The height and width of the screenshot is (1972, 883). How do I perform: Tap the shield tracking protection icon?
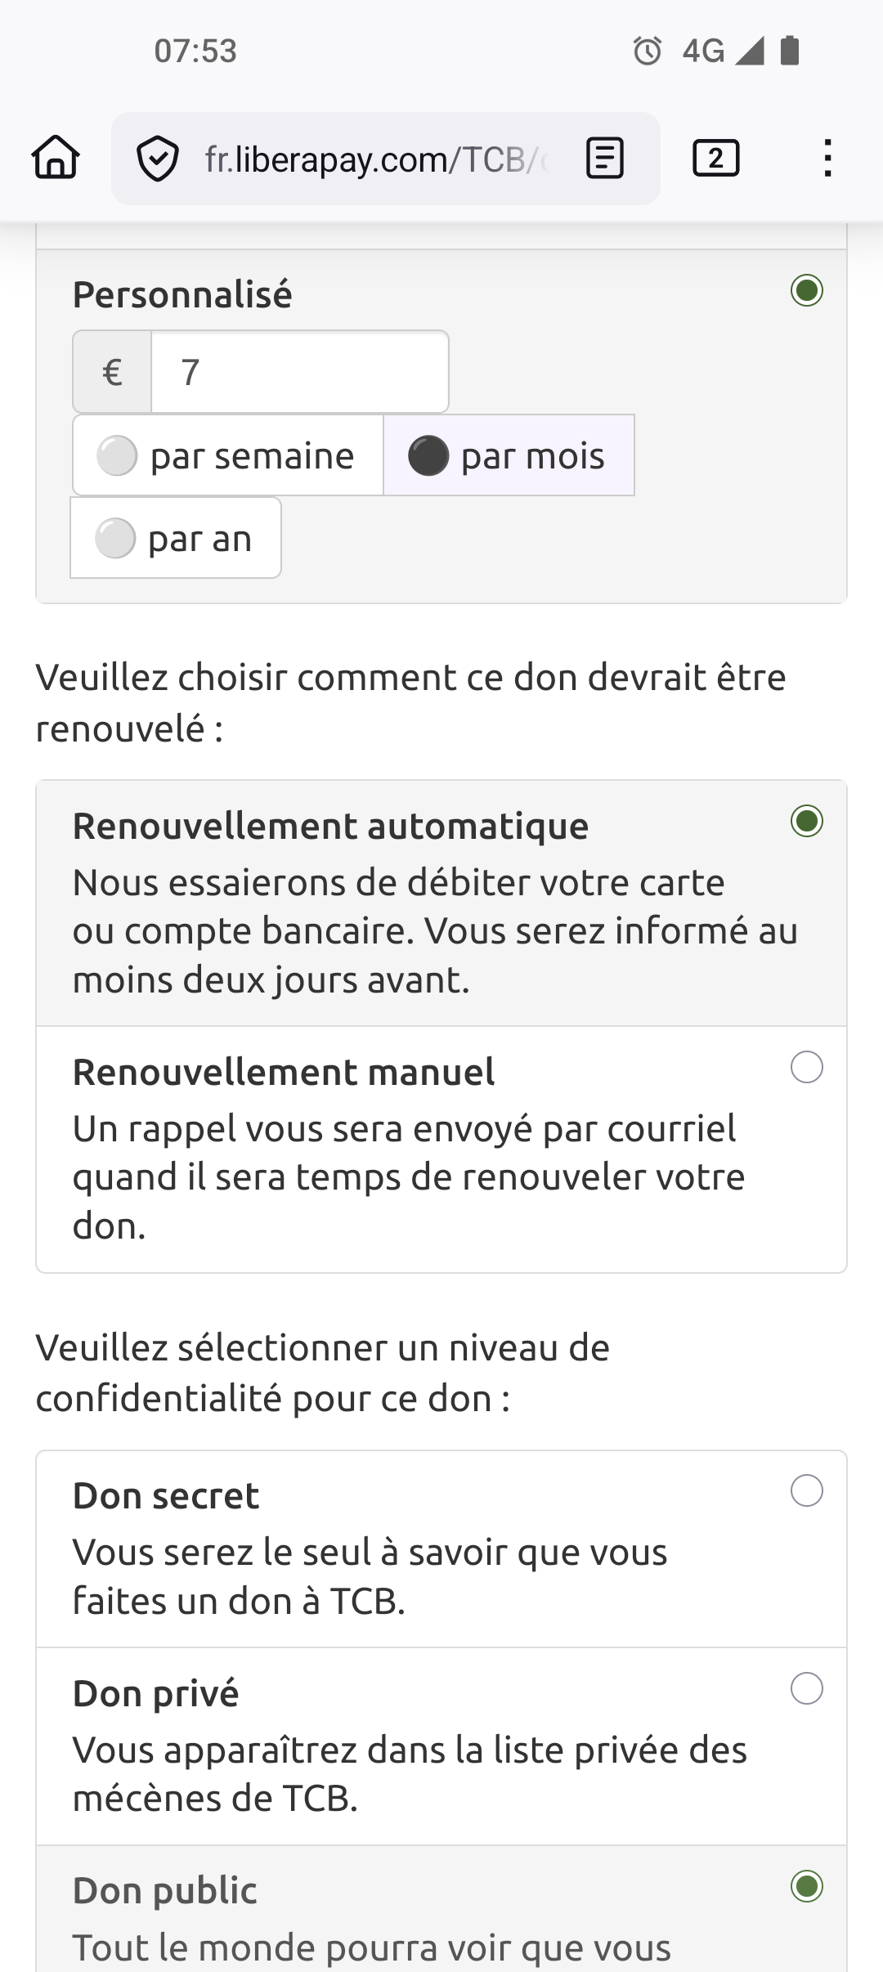coord(157,159)
